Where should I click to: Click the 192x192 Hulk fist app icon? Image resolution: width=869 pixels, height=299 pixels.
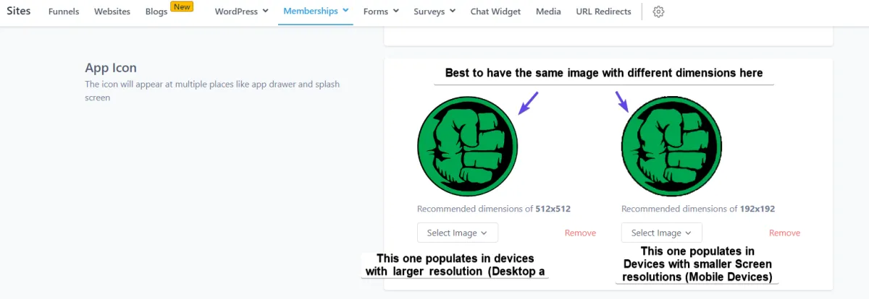[673, 147]
